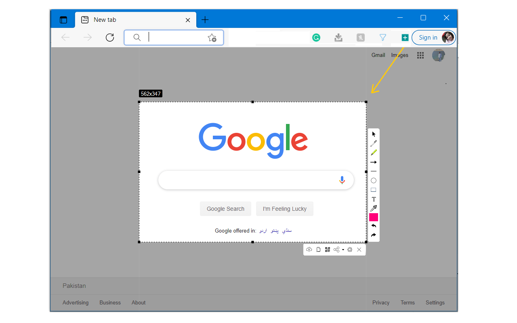Open Privacy footer link
Viewport: 517px width, 323px height.
(x=381, y=302)
